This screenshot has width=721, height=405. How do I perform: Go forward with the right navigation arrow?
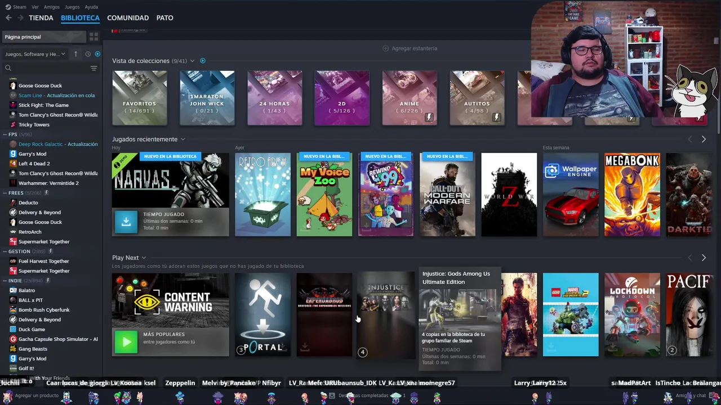click(x=20, y=18)
